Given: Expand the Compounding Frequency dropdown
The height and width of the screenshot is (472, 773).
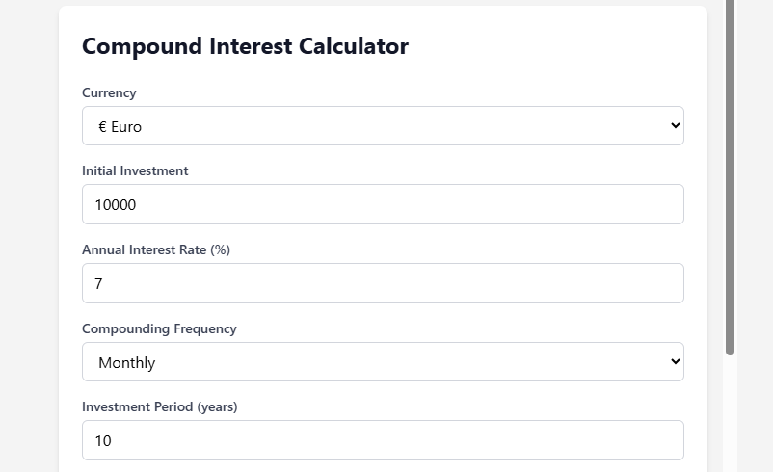Looking at the screenshot, I should 383,362.
